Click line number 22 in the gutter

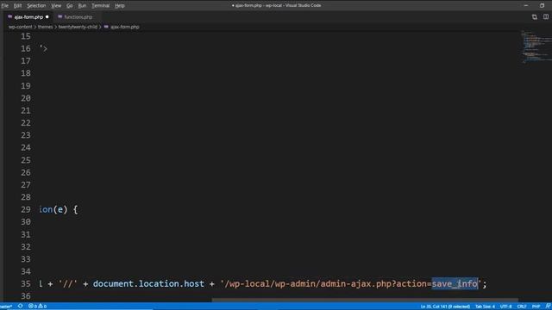pyautogui.click(x=26, y=123)
